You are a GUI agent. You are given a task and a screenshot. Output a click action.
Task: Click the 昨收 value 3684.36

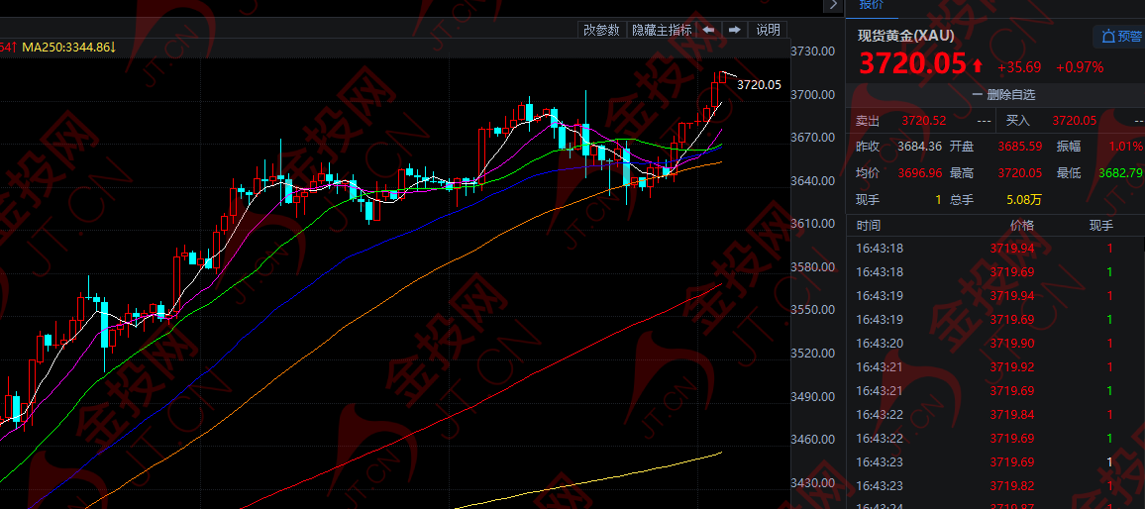(920, 147)
